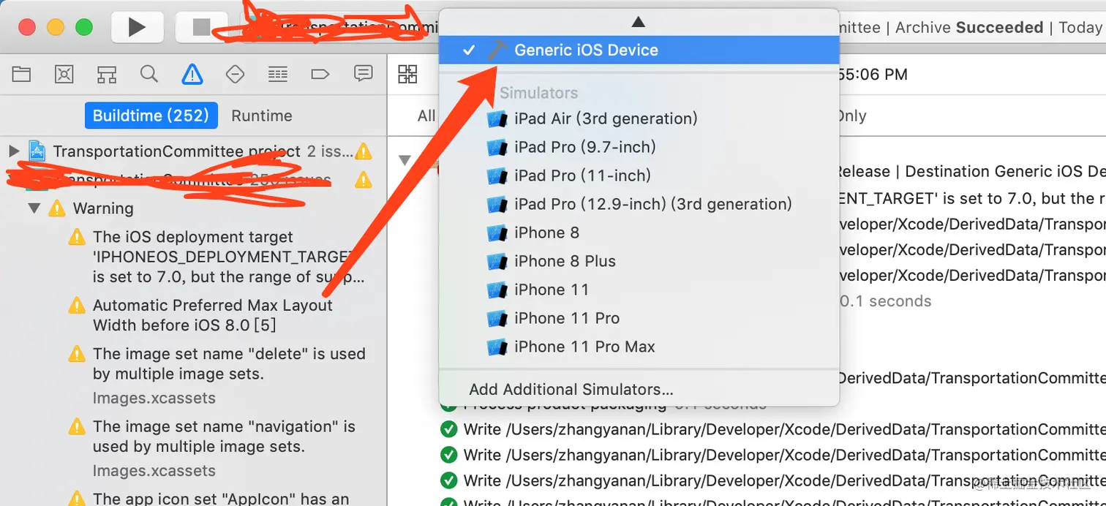Choose iPhone 11 simulator
This screenshot has width=1106, height=506.
639,290
